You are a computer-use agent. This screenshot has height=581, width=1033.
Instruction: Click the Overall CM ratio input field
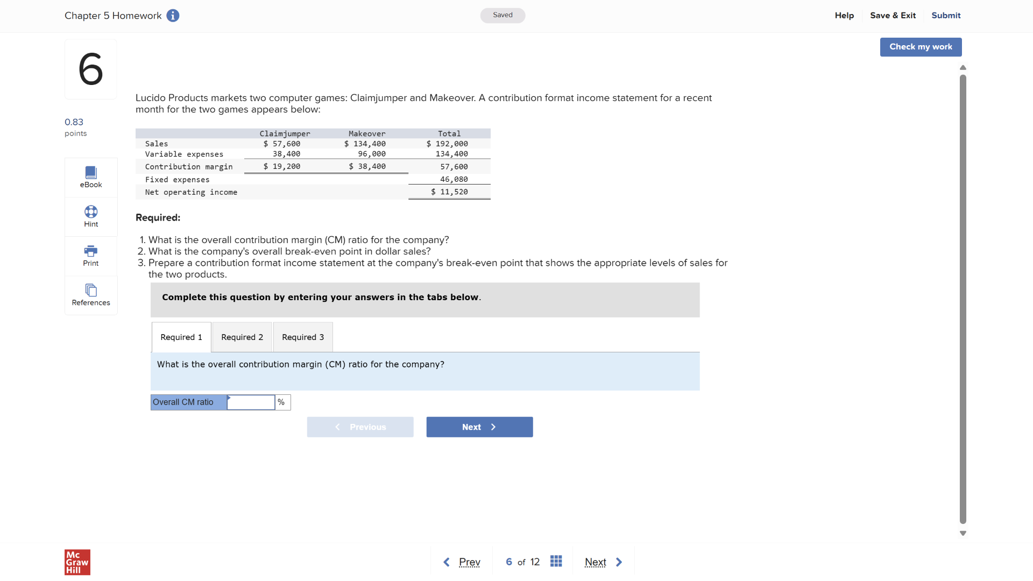click(x=251, y=402)
